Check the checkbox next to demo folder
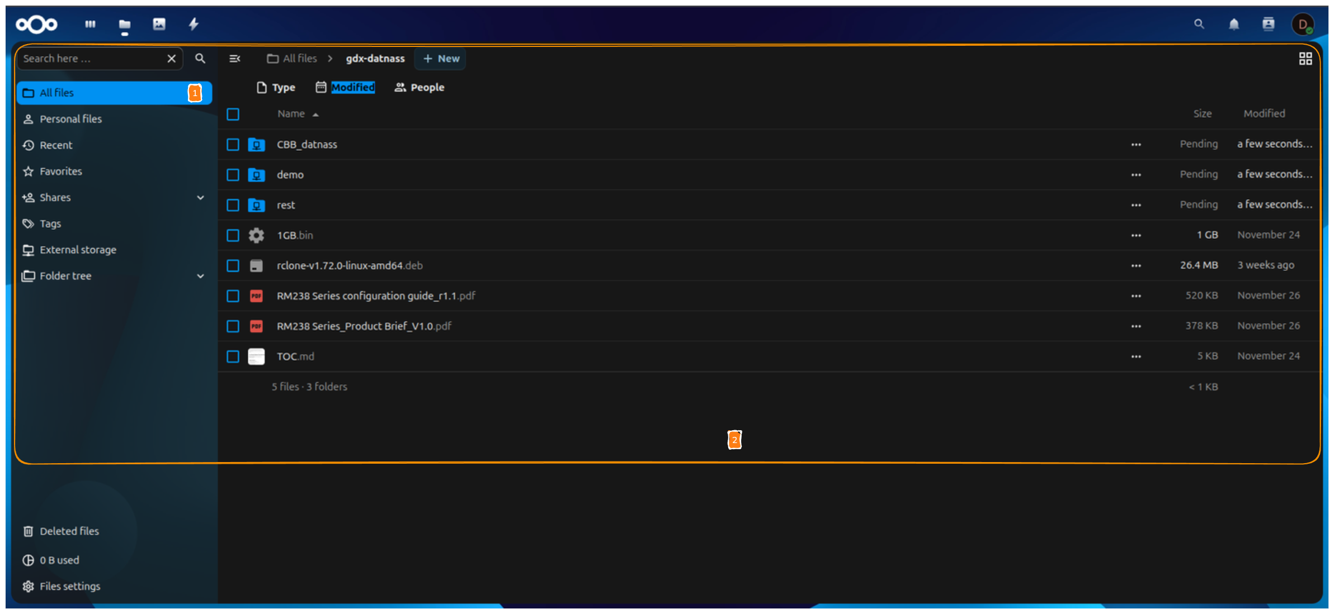The height and width of the screenshot is (614, 1334). click(x=233, y=174)
